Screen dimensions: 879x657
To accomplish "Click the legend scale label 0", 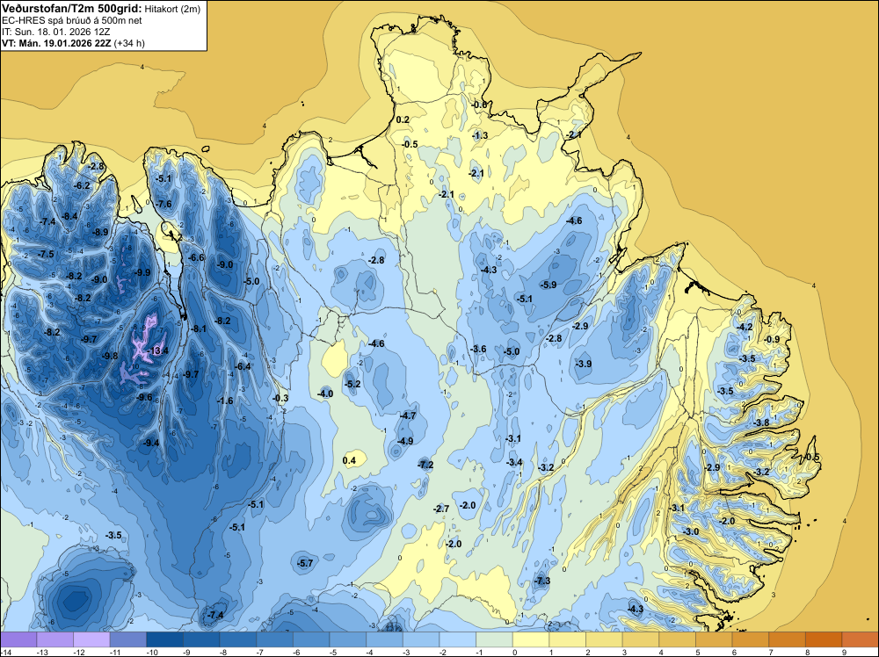I will (x=514, y=652).
